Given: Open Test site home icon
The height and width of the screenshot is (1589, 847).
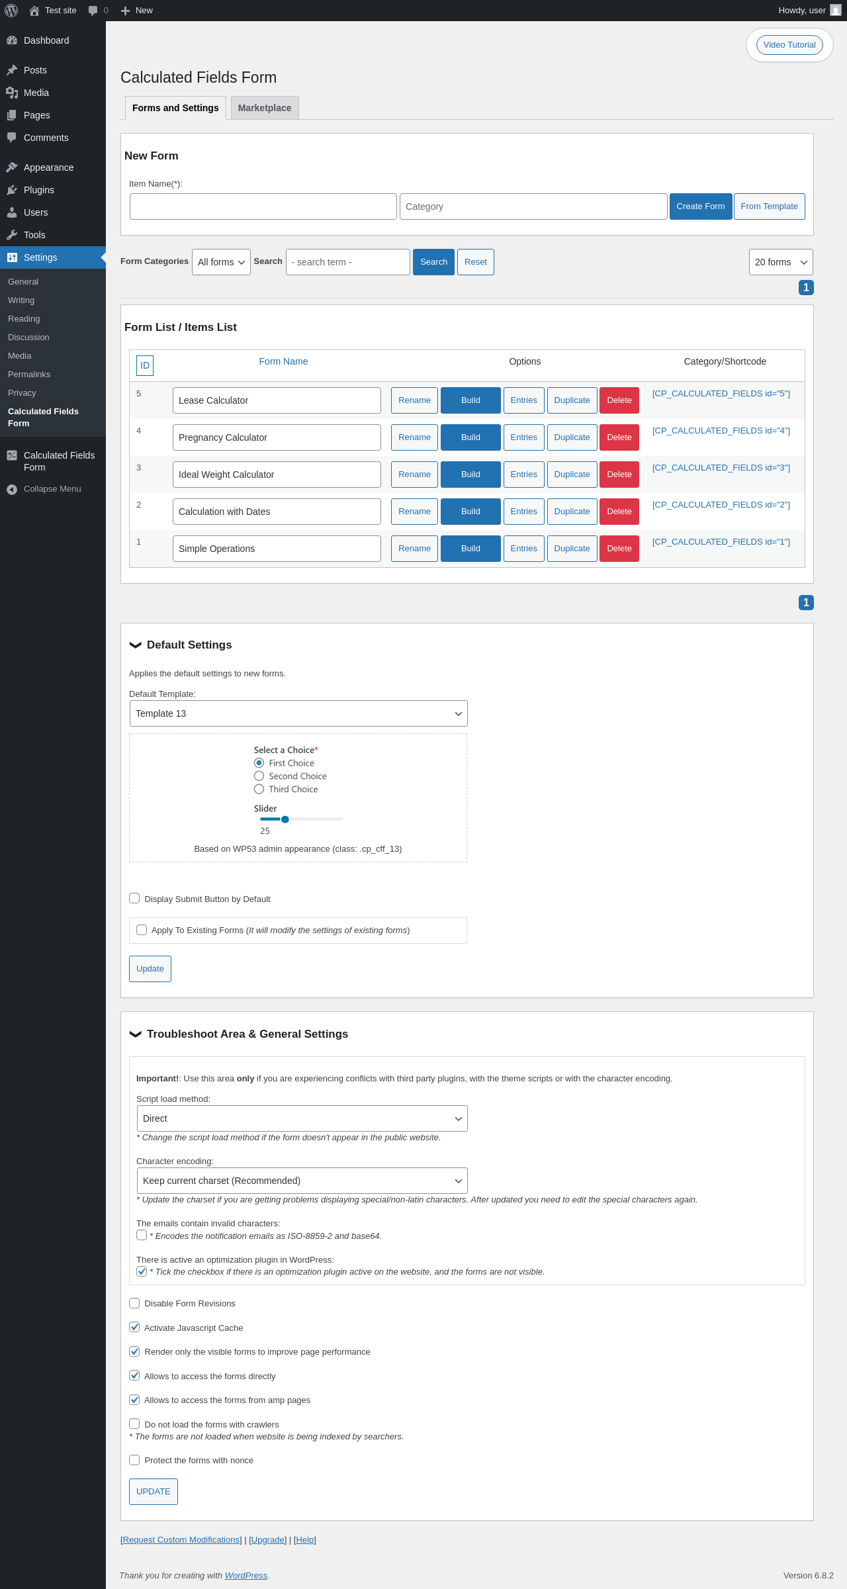Looking at the screenshot, I should 34,11.
